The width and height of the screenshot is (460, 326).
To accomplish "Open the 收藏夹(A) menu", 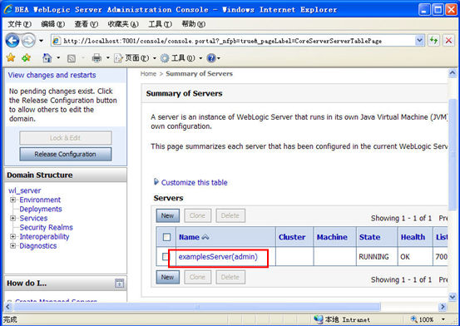I will pyautogui.click(x=123, y=24).
